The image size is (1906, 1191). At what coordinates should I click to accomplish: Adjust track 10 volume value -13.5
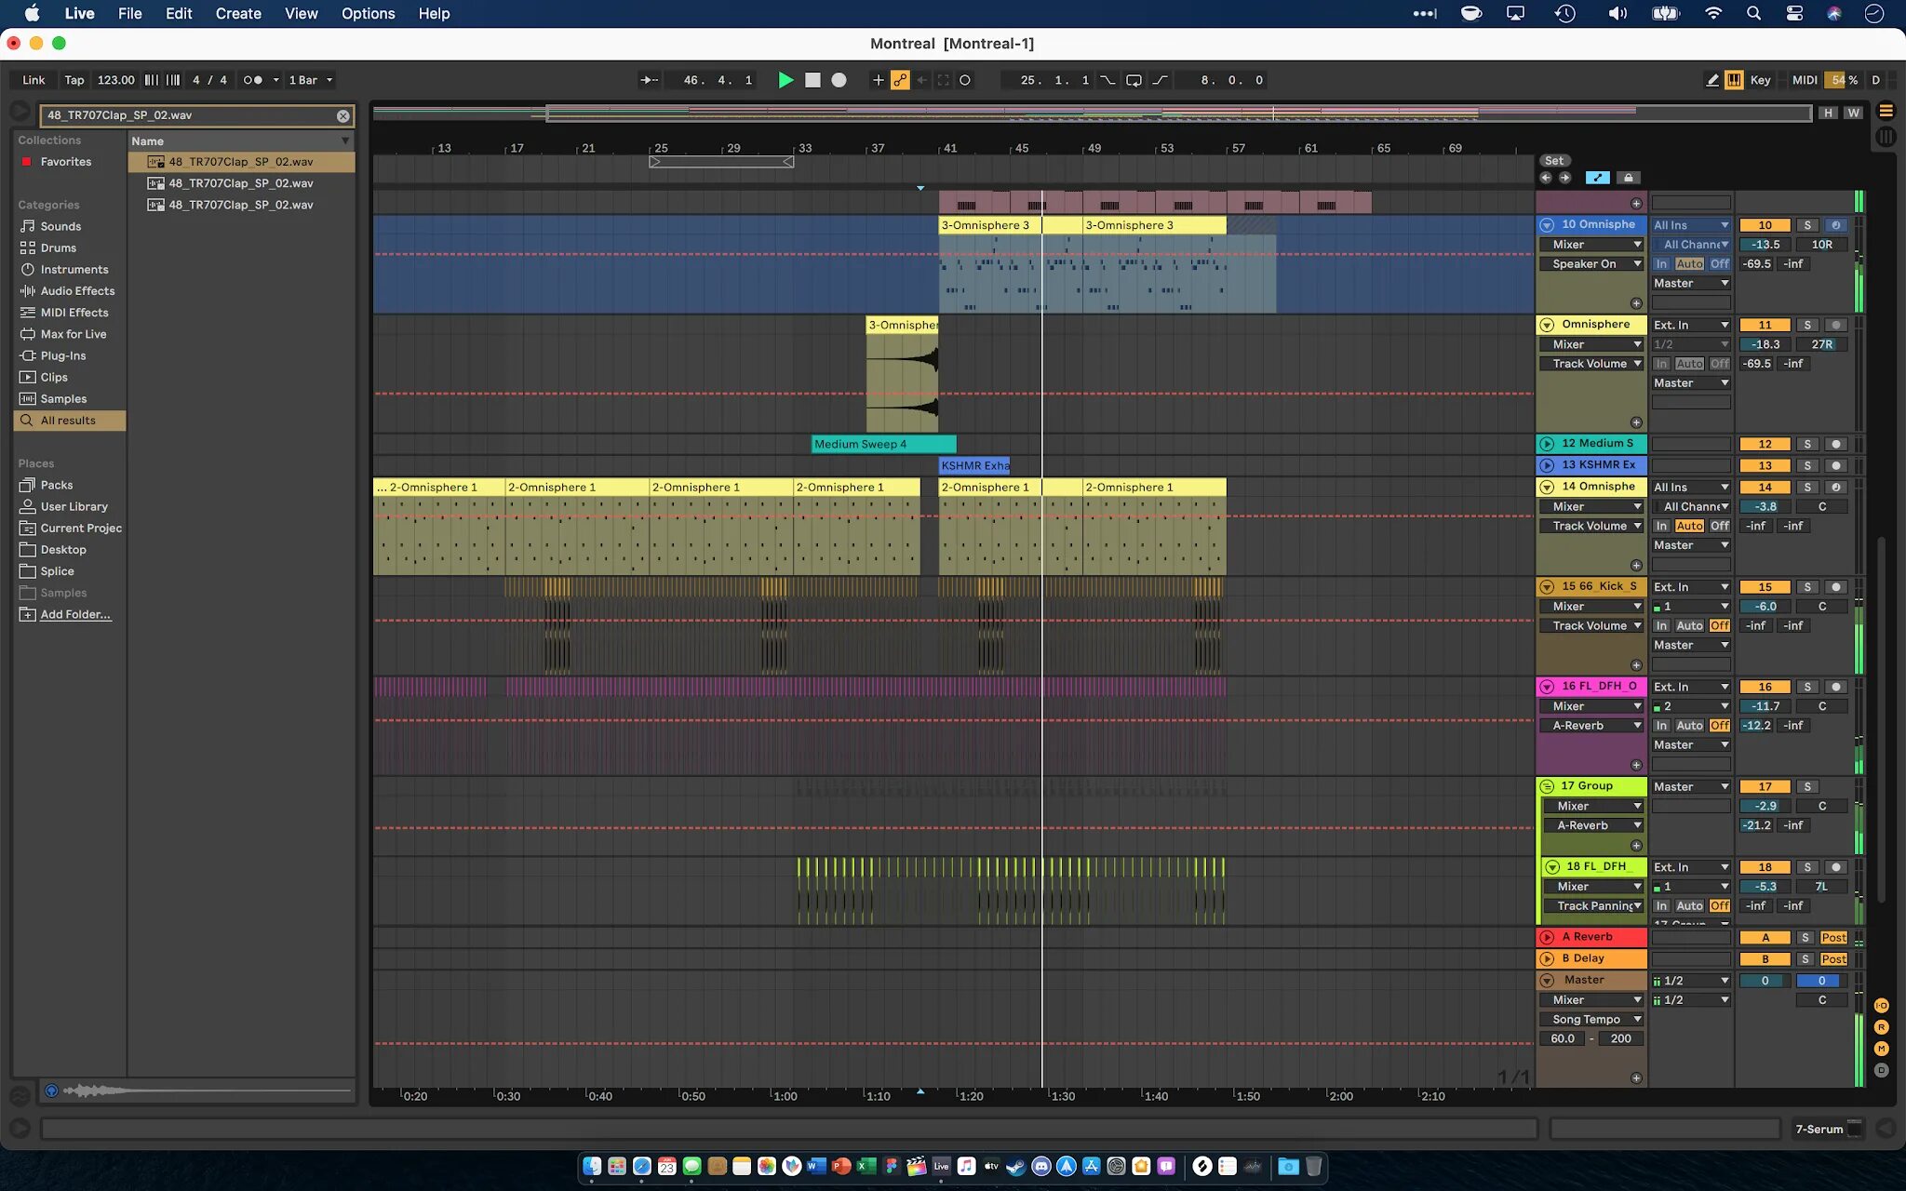(x=1765, y=245)
